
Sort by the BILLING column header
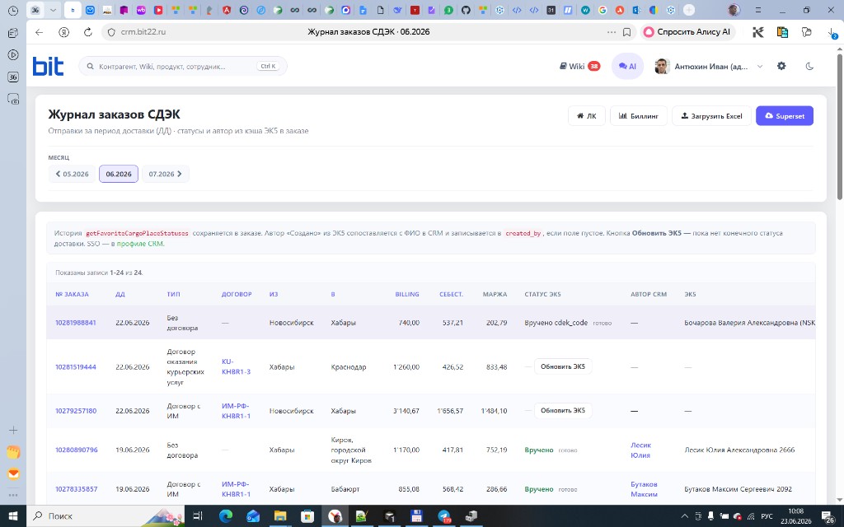407,294
